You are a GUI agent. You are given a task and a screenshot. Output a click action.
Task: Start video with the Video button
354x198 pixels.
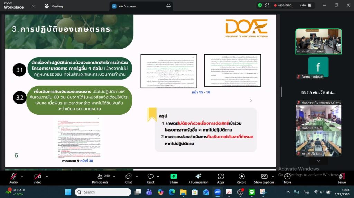coord(37,178)
